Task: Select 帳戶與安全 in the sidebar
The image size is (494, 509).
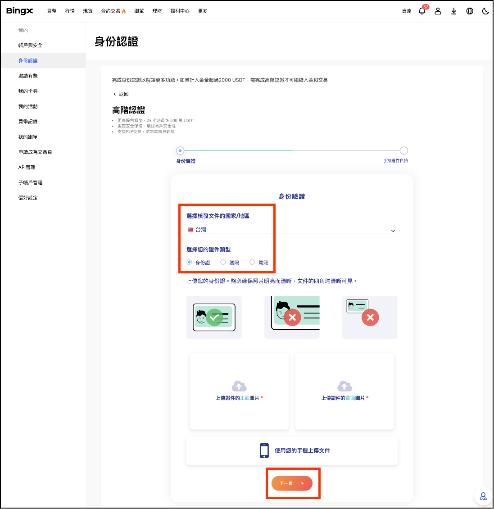Action: (x=31, y=45)
